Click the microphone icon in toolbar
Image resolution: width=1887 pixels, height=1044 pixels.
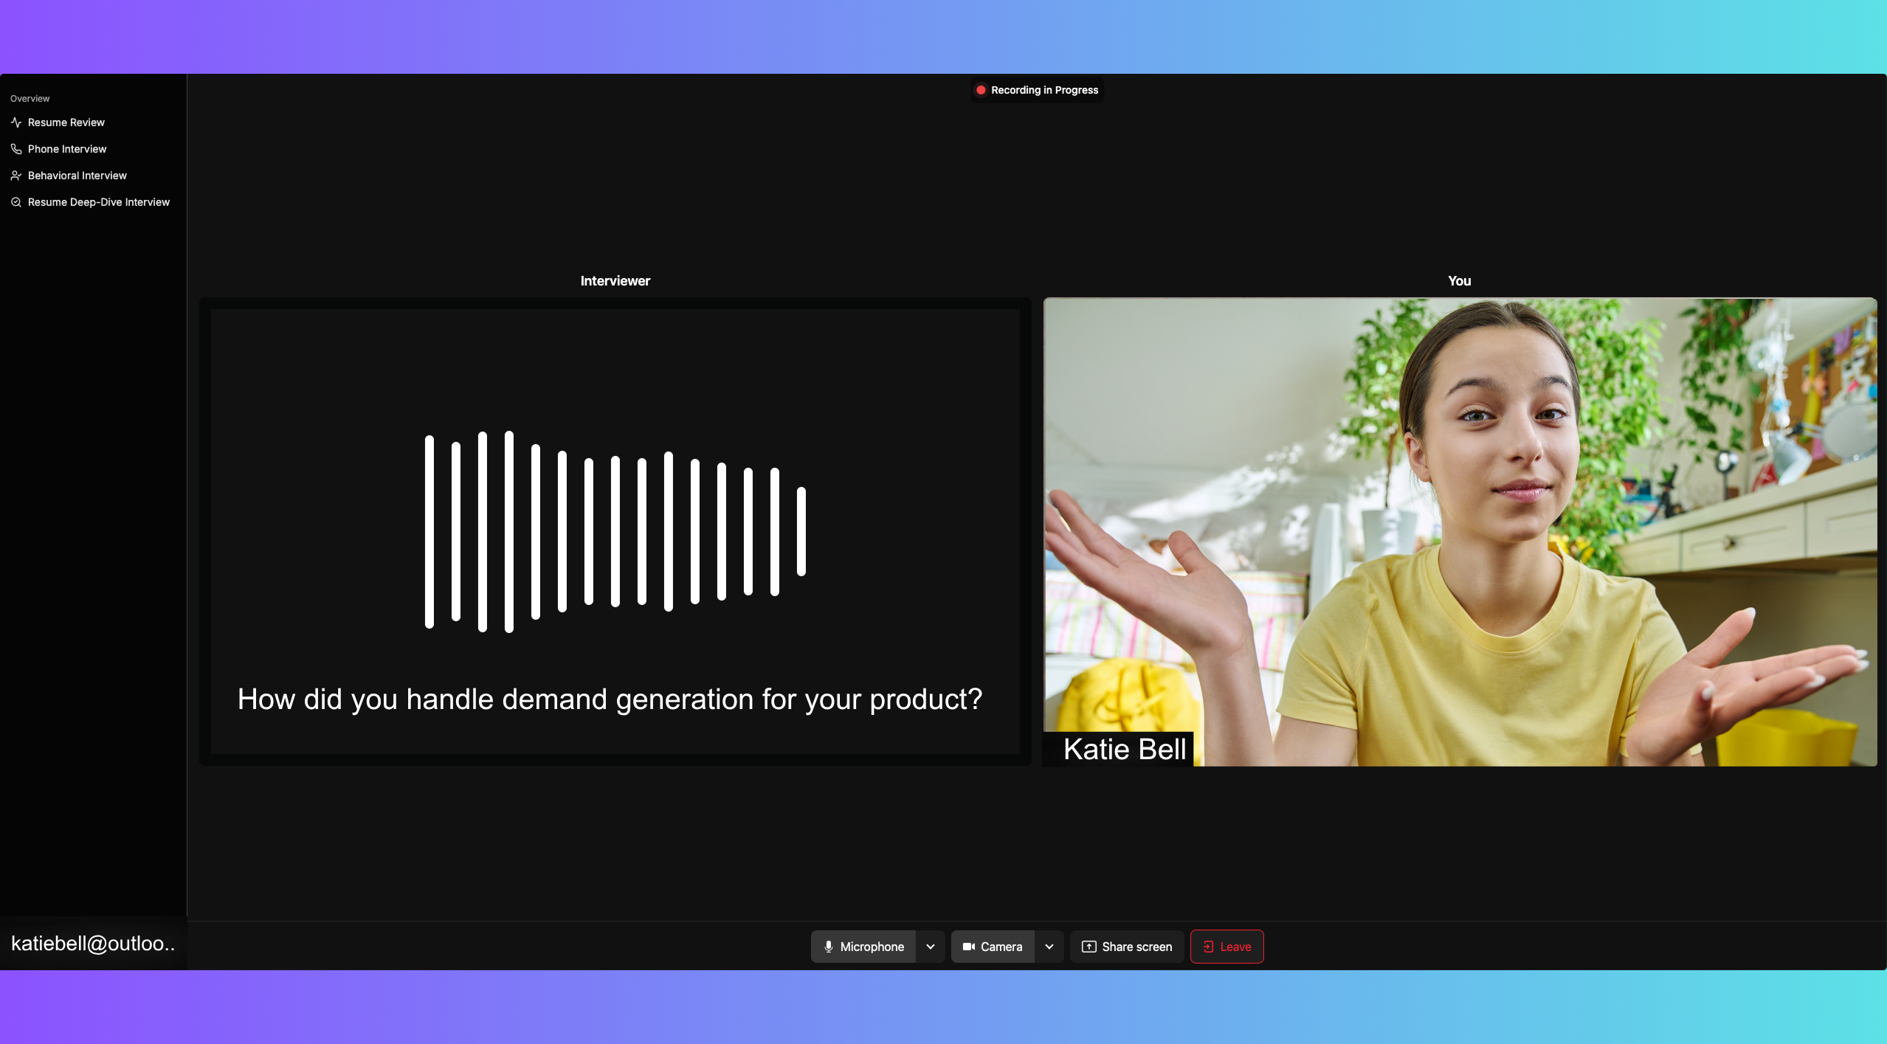(x=829, y=947)
